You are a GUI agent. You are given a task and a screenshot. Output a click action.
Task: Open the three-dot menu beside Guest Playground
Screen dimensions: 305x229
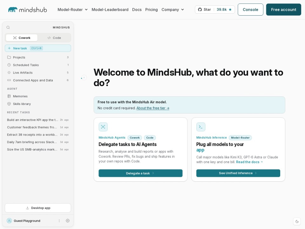[59, 221]
